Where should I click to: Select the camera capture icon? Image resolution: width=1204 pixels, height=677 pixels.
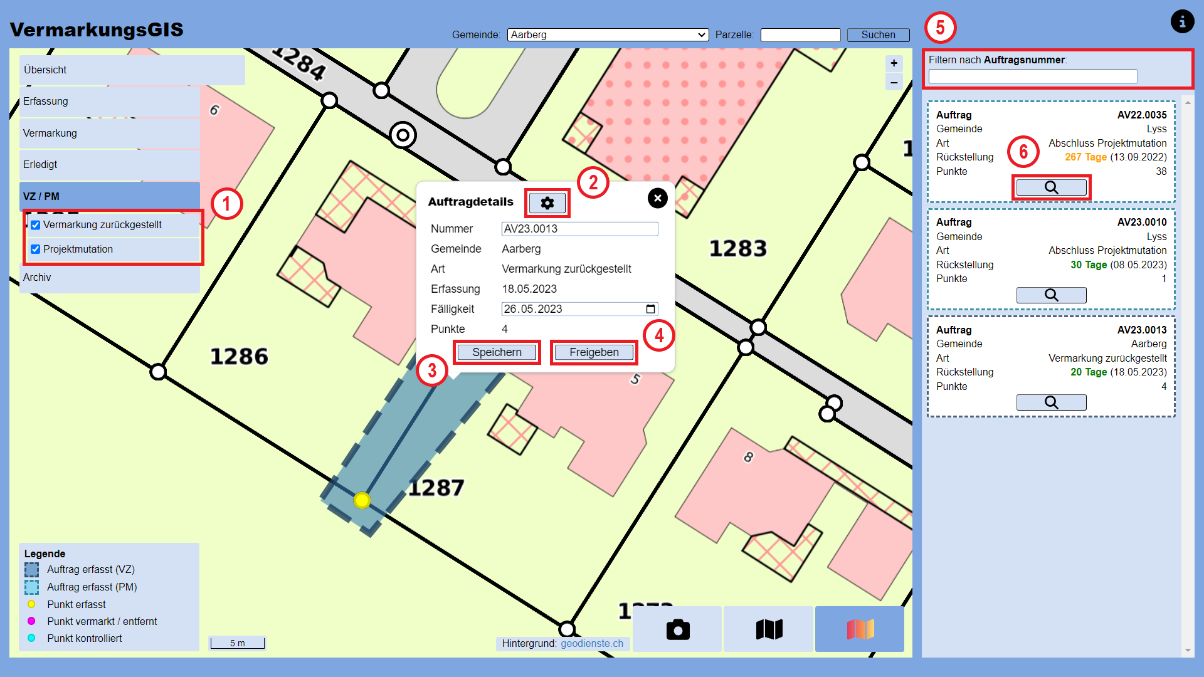(x=677, y=629)
